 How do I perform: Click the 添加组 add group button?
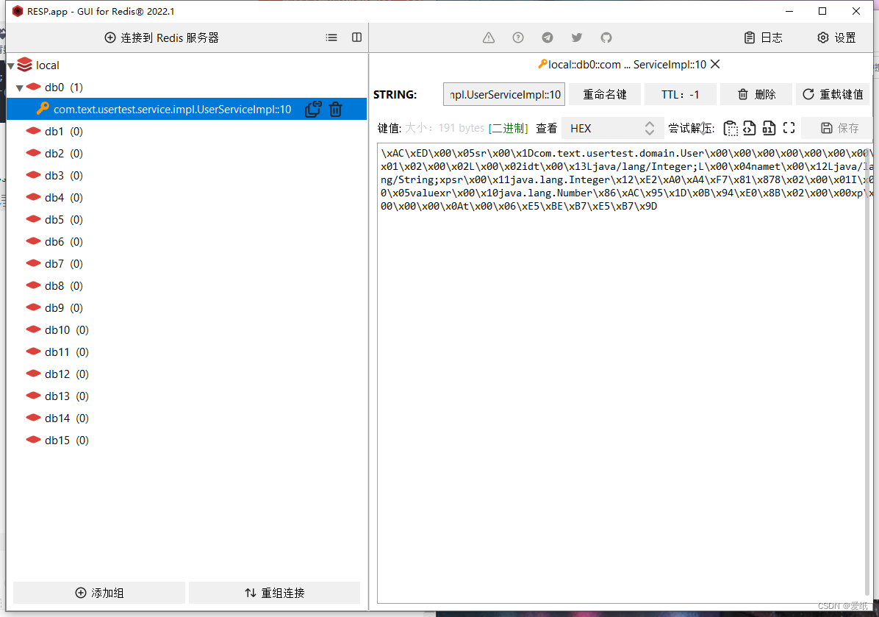pyautogui.click(x=98, y=592)
